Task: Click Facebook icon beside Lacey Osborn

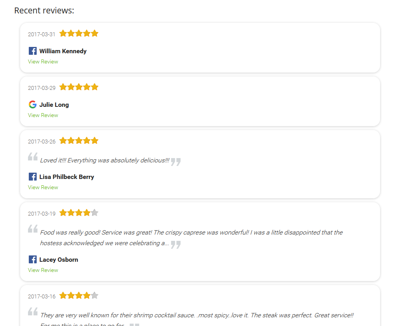Action: 32,259
